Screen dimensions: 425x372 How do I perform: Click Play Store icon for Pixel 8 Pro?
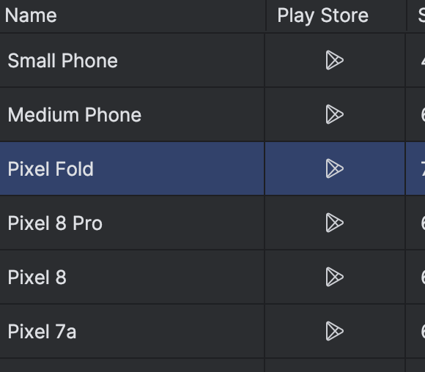(x=334, y=223)
